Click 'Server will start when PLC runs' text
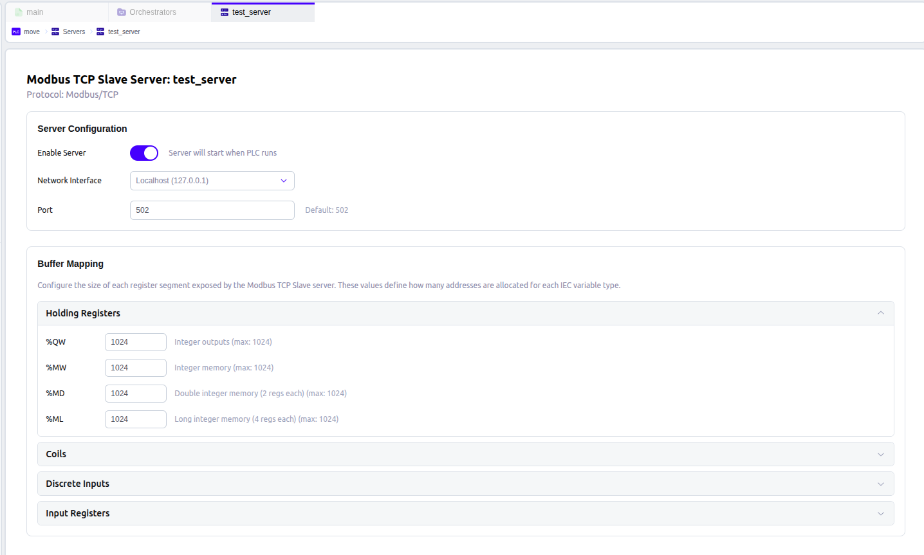 pyautogui.click(x=223, y=153)
